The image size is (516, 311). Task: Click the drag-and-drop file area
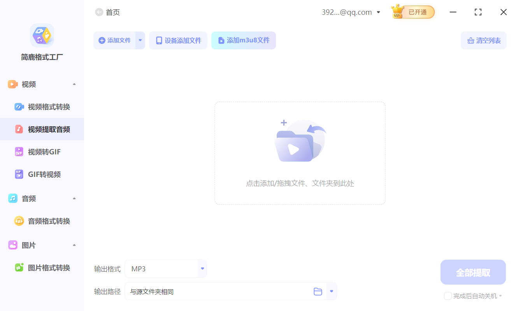[300, 153]
